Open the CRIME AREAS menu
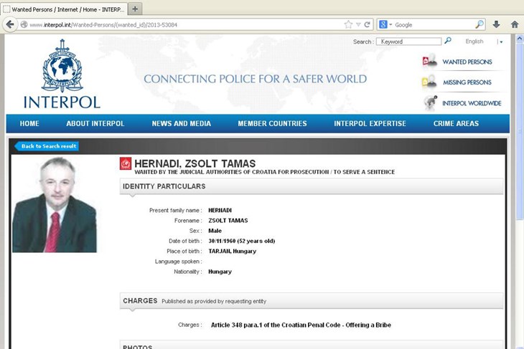524x349 pixels. tap(456, 123)
